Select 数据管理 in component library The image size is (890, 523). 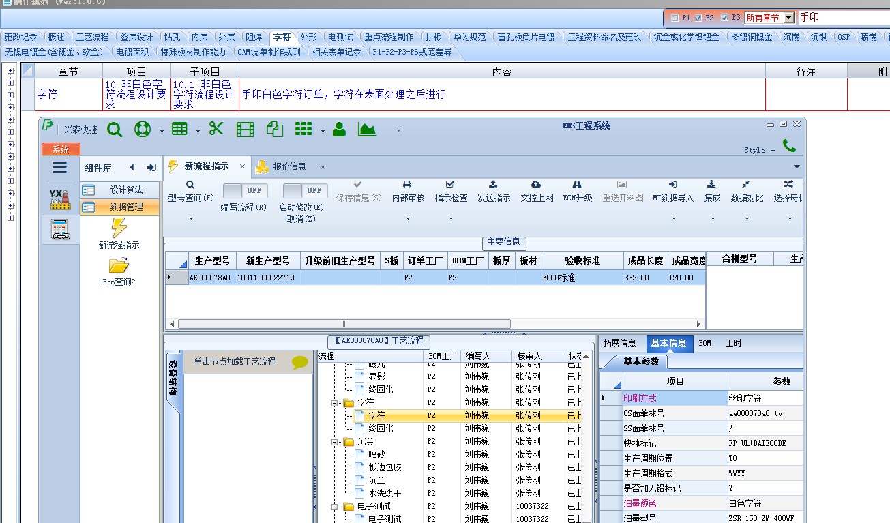[120, 207]
